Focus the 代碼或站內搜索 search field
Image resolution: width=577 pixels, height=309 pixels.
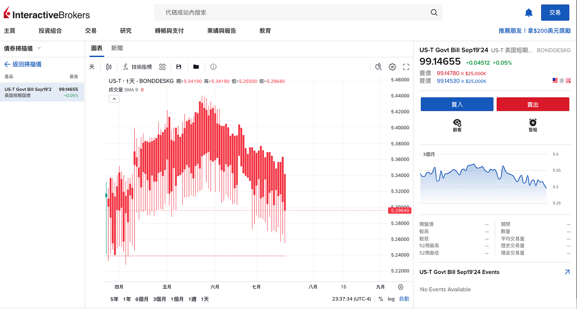click(x=298, y=13)
